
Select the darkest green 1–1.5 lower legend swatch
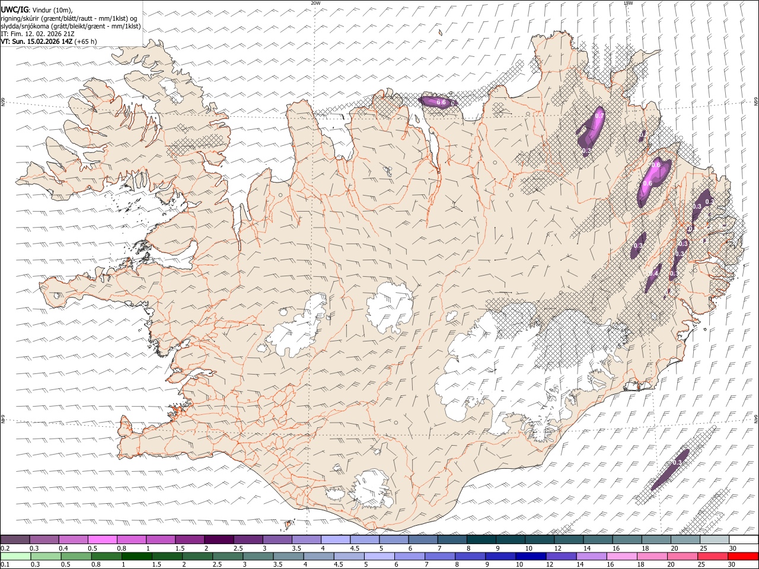click(137, 557)
